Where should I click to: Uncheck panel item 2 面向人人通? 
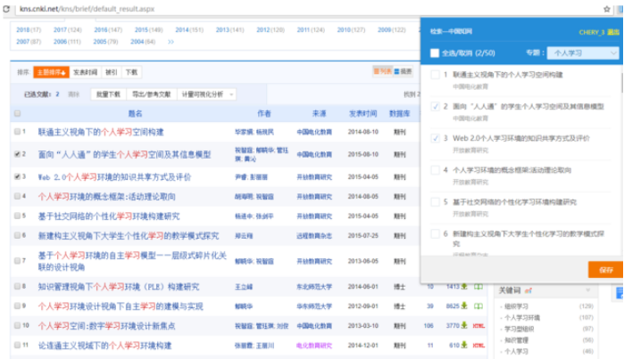tap(436, 106)
